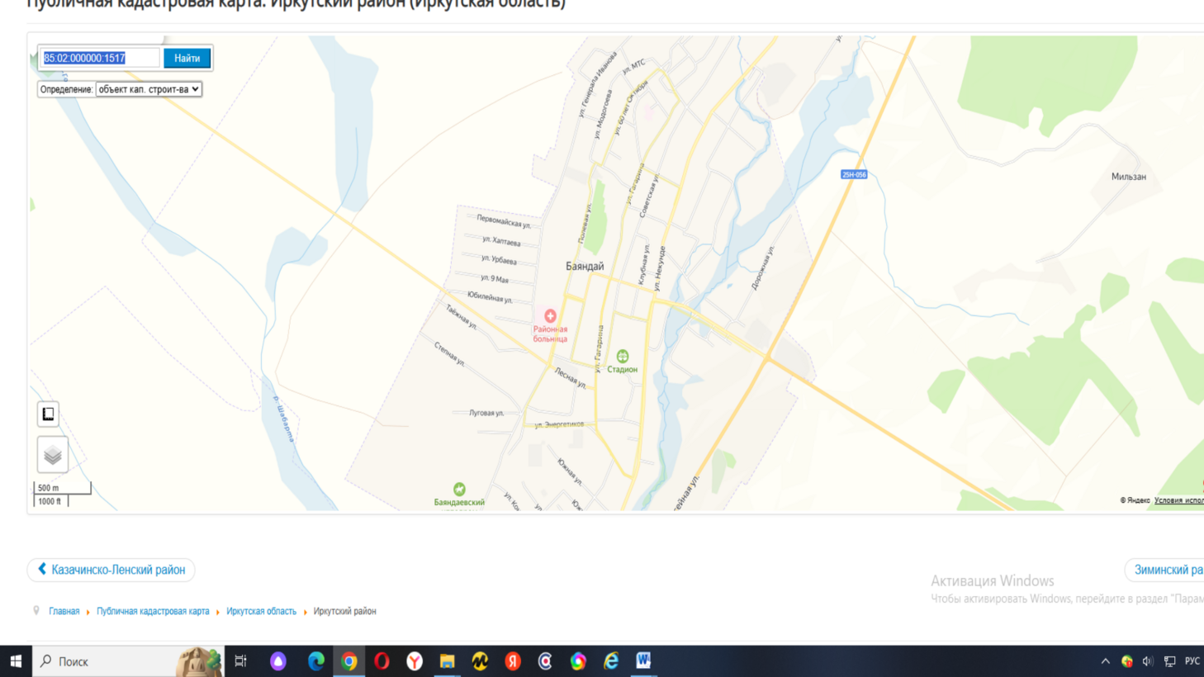1204x677 pixels.
Task: Open Иркутская область breadcrumb link
Action: (x=261, y=611)
